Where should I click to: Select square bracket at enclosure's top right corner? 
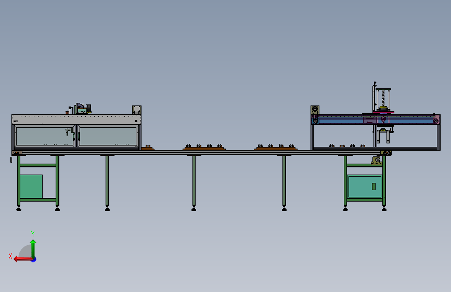(x=137, y=110)
